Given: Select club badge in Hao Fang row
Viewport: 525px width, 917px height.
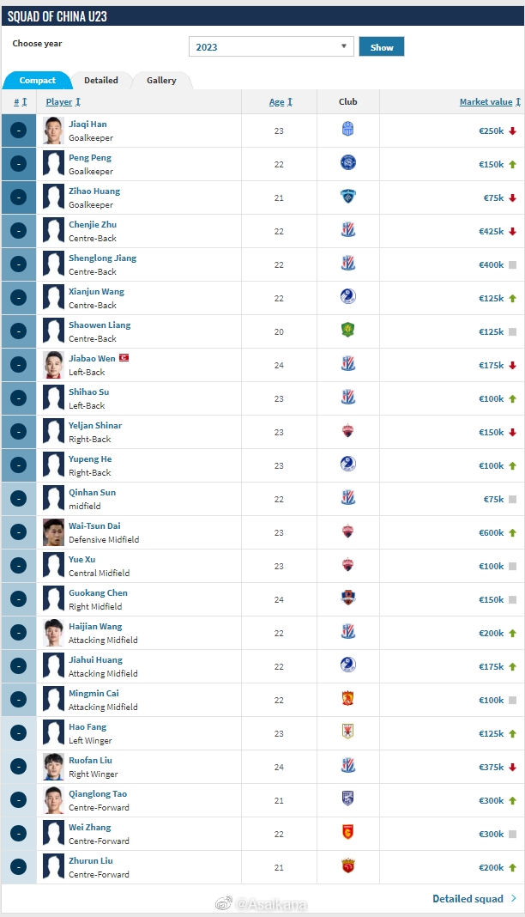Looking at the screenshot, I should pos(347,732).
